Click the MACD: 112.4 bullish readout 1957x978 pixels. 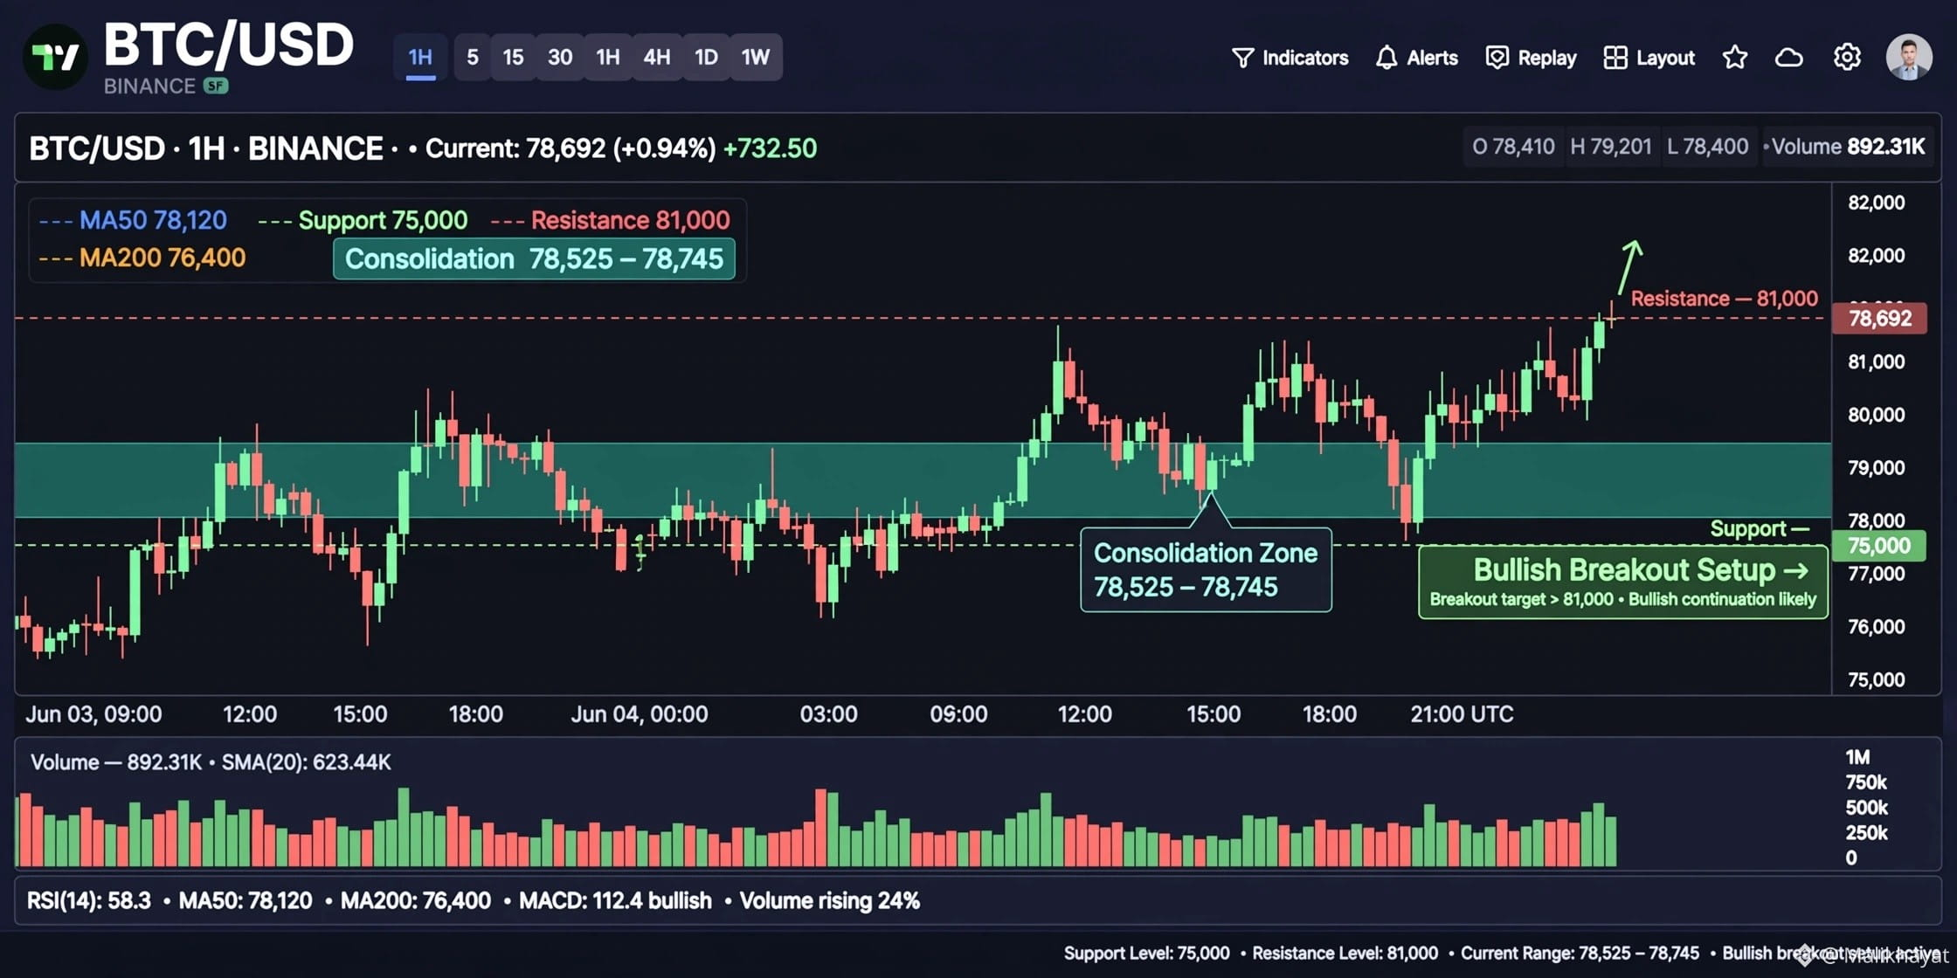[615, 901]
